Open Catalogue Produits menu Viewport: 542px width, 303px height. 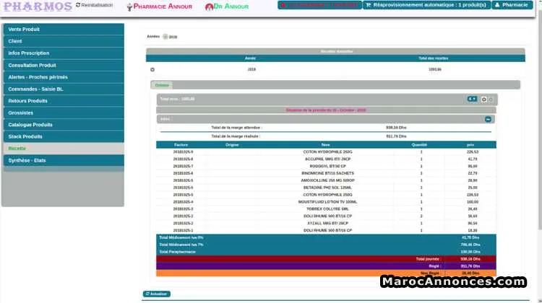pos(64,125)
